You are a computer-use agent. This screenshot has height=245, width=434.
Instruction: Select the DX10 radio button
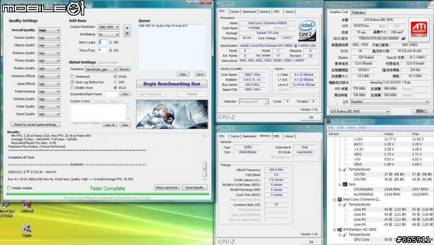115,88
